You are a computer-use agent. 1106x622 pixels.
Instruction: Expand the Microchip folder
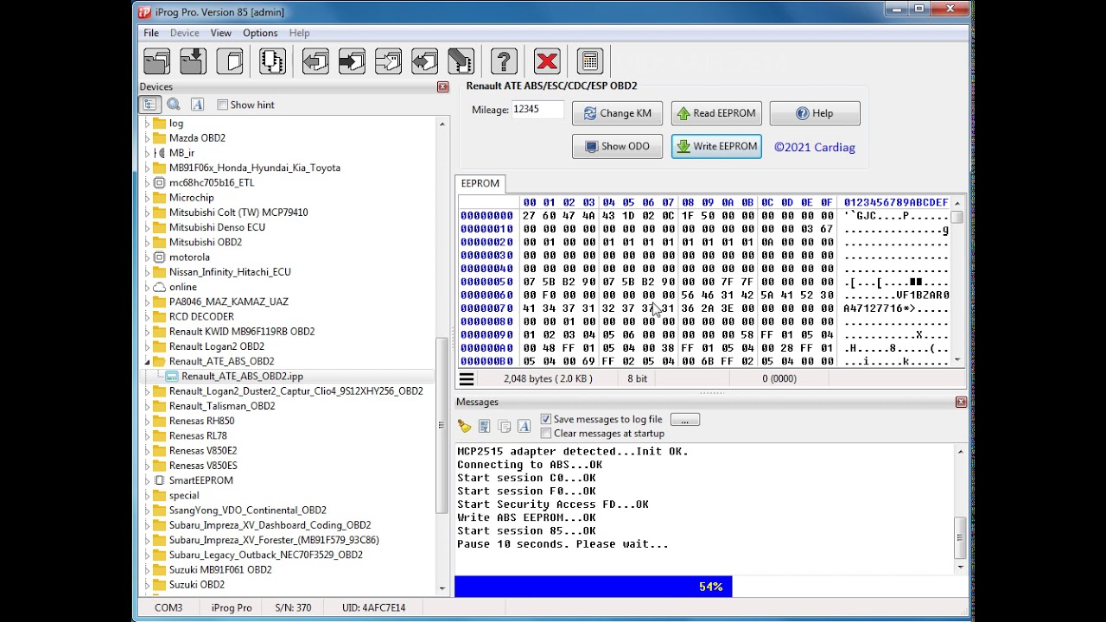pyautogui.click(x=147, y=198)
